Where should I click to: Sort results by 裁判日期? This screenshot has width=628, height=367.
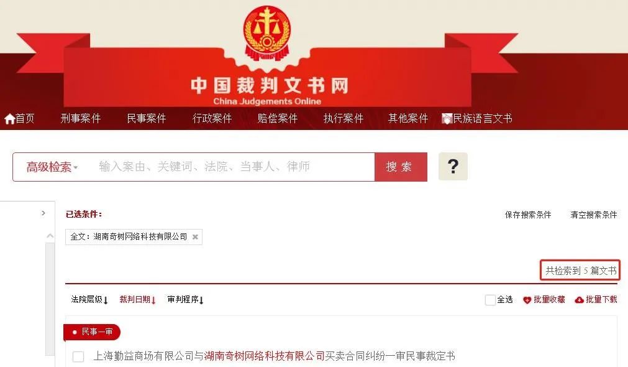coord(137,300)
